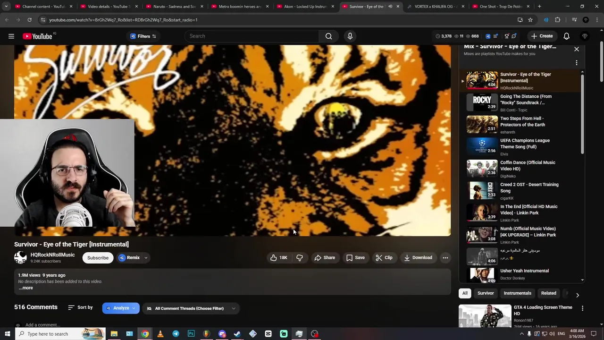Click the chat bubble extension icon
The height and width of the screenshot is (340, 604).
[514, 36]
